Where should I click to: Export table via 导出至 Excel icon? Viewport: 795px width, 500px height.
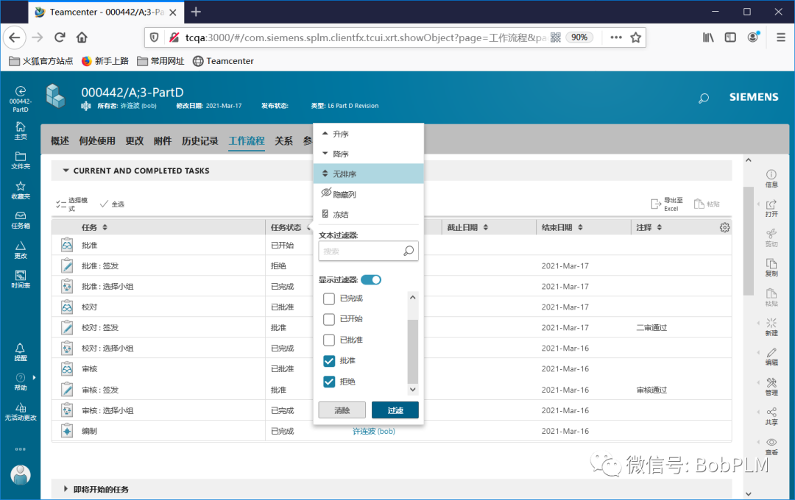[667, 204]
